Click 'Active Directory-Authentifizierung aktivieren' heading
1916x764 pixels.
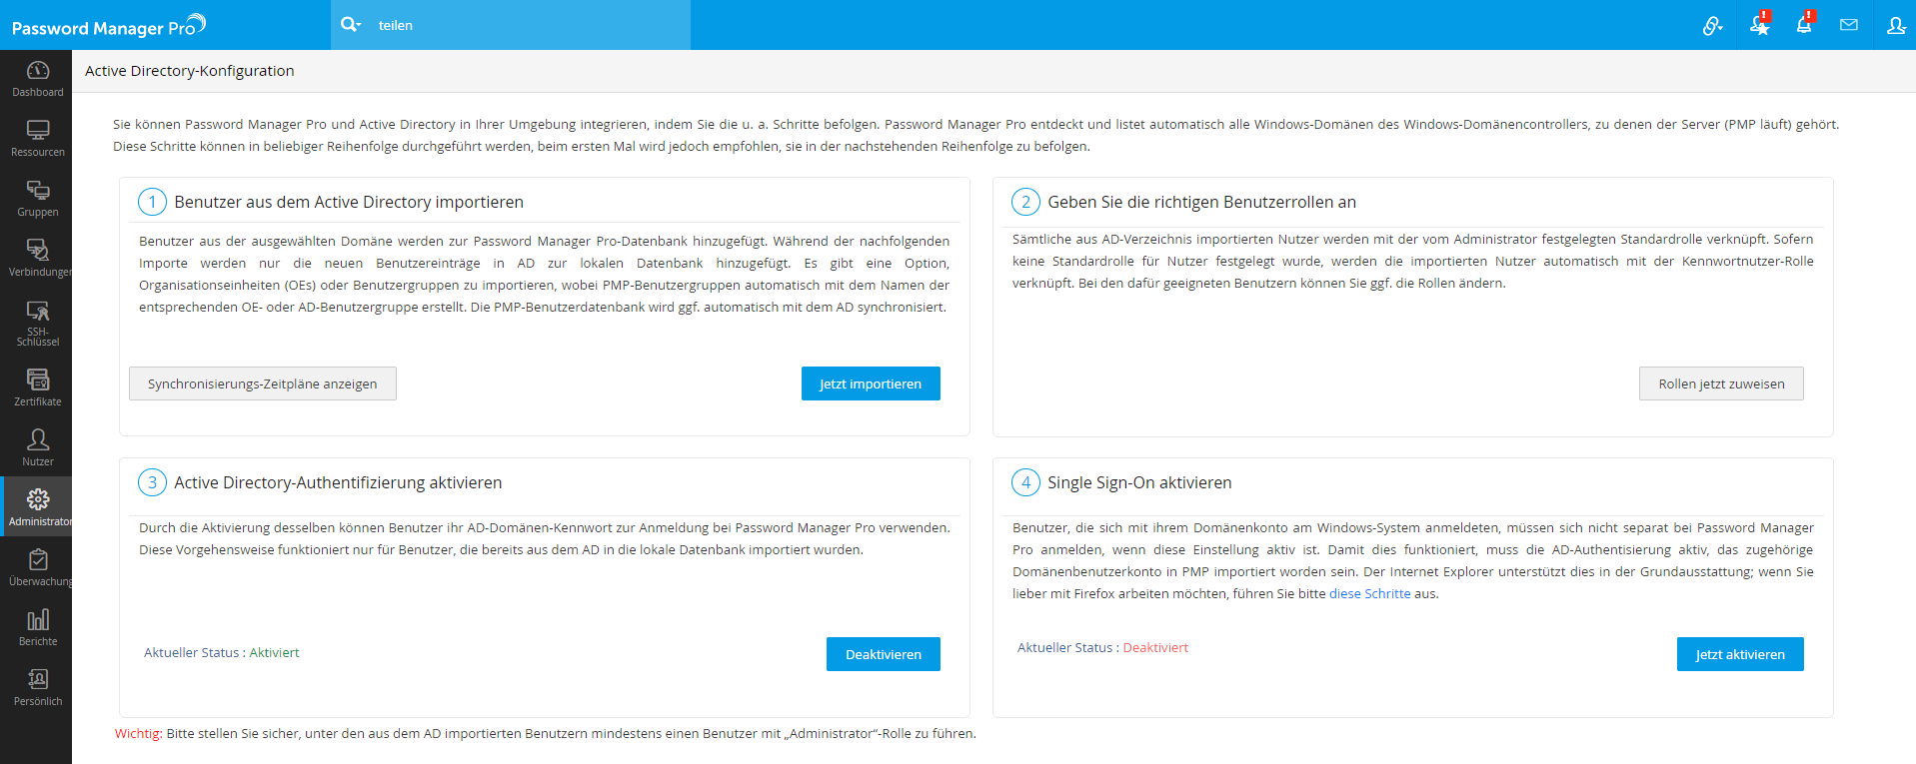(338, 482)
